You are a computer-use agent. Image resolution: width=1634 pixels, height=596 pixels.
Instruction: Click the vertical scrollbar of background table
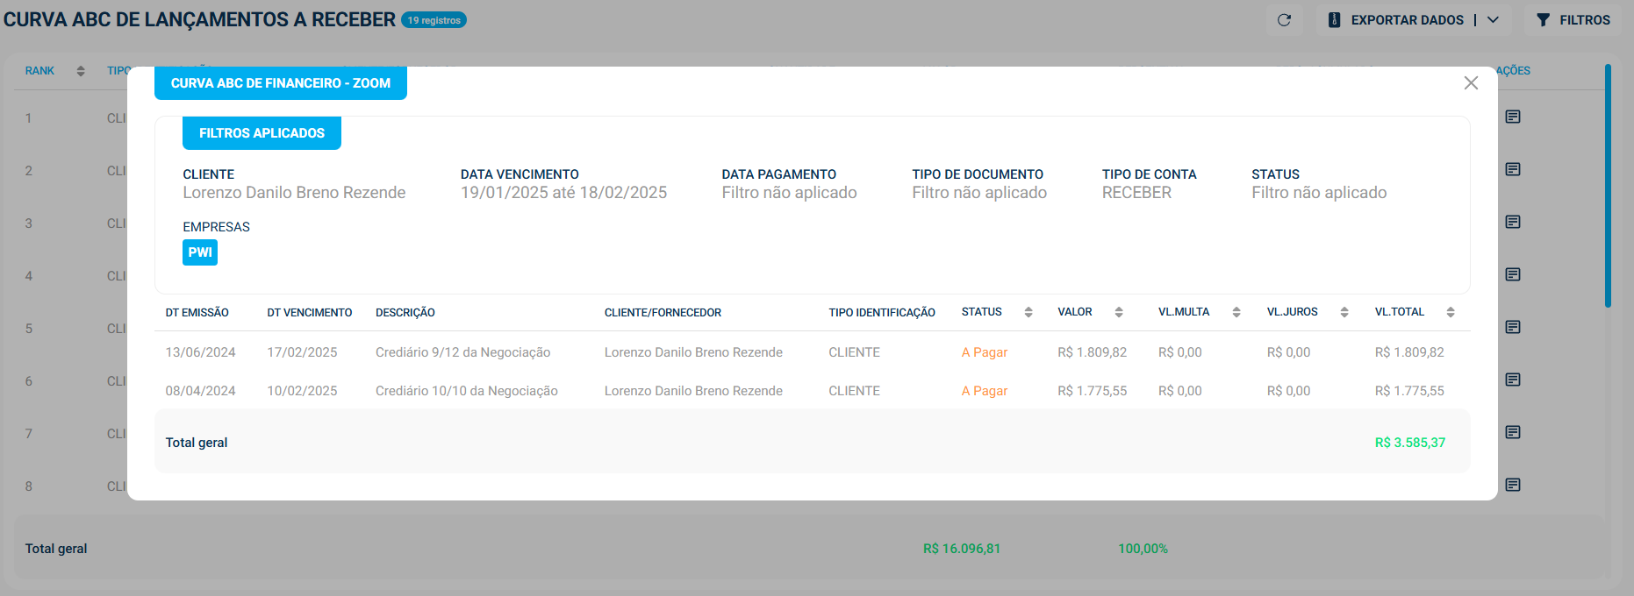coord(1608,186)
